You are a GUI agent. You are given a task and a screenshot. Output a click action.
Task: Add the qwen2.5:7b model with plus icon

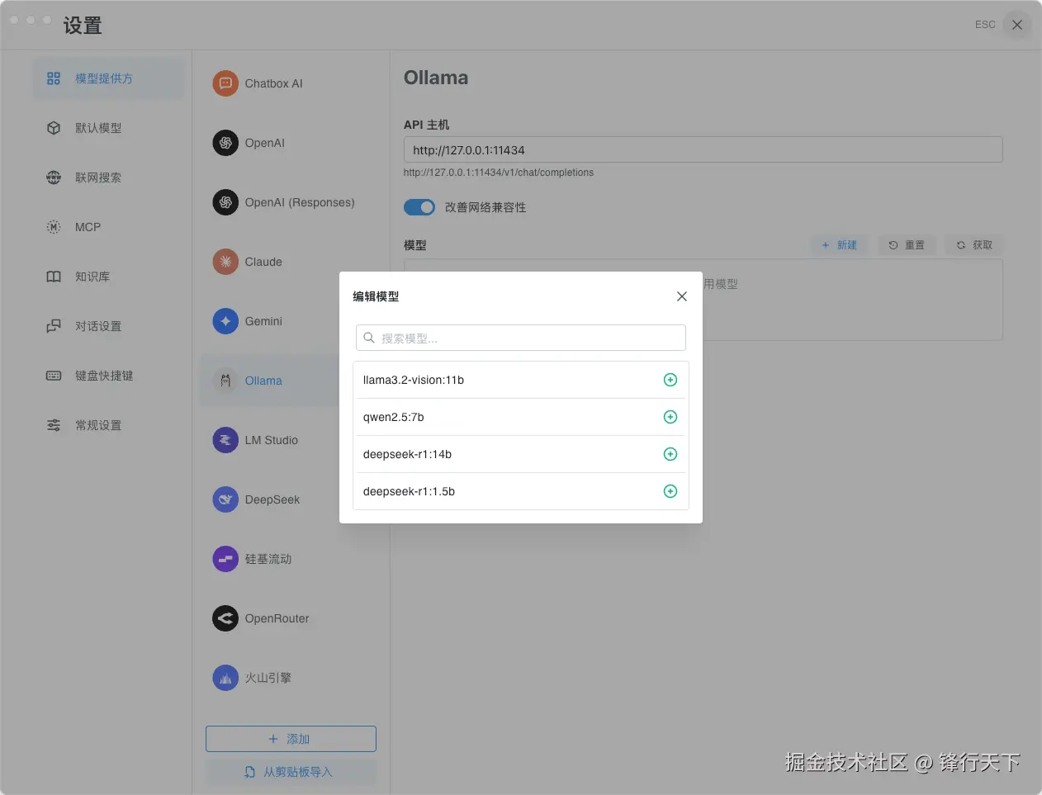(x=670, y=417)
